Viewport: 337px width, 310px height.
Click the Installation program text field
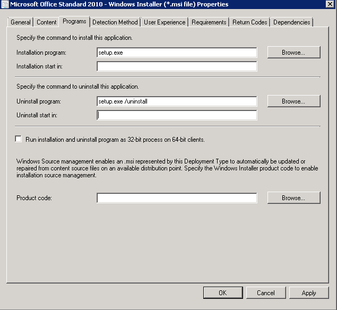point(177,53)
